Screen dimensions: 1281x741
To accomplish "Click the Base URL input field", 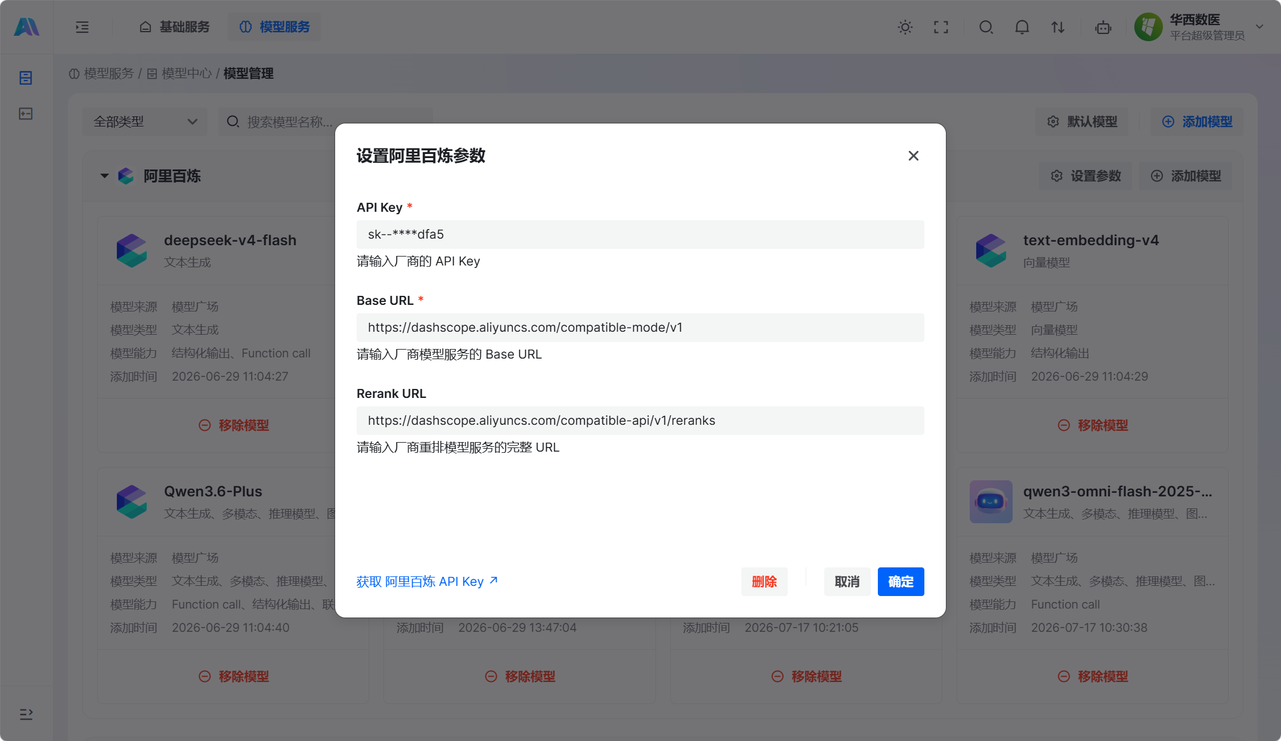I will pyautogui.click(x=640, y=328).
